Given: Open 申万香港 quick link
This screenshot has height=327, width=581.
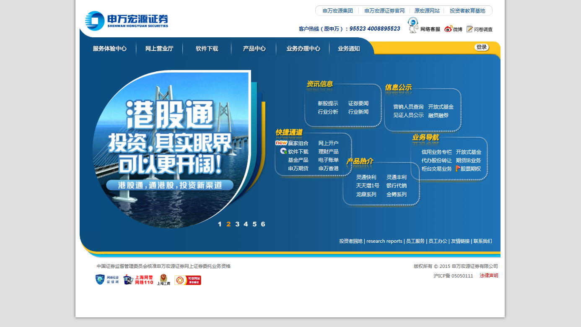Looking at the screenshot, I should click(x=329, y=169).
